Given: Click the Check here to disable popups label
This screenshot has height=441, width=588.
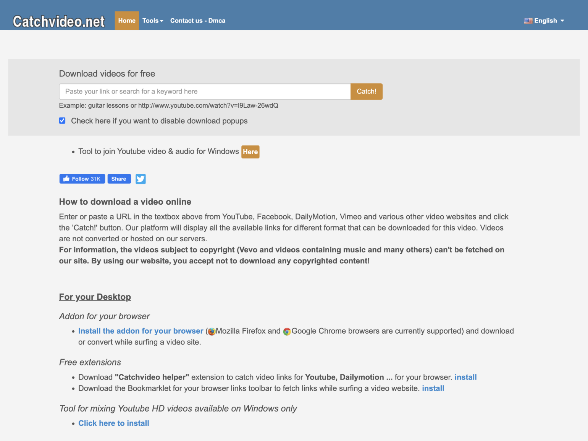Looking at the screenshot, I should tap(159, 121).
